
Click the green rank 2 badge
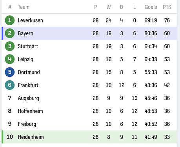pyautogui.click(x=10, y=33)
